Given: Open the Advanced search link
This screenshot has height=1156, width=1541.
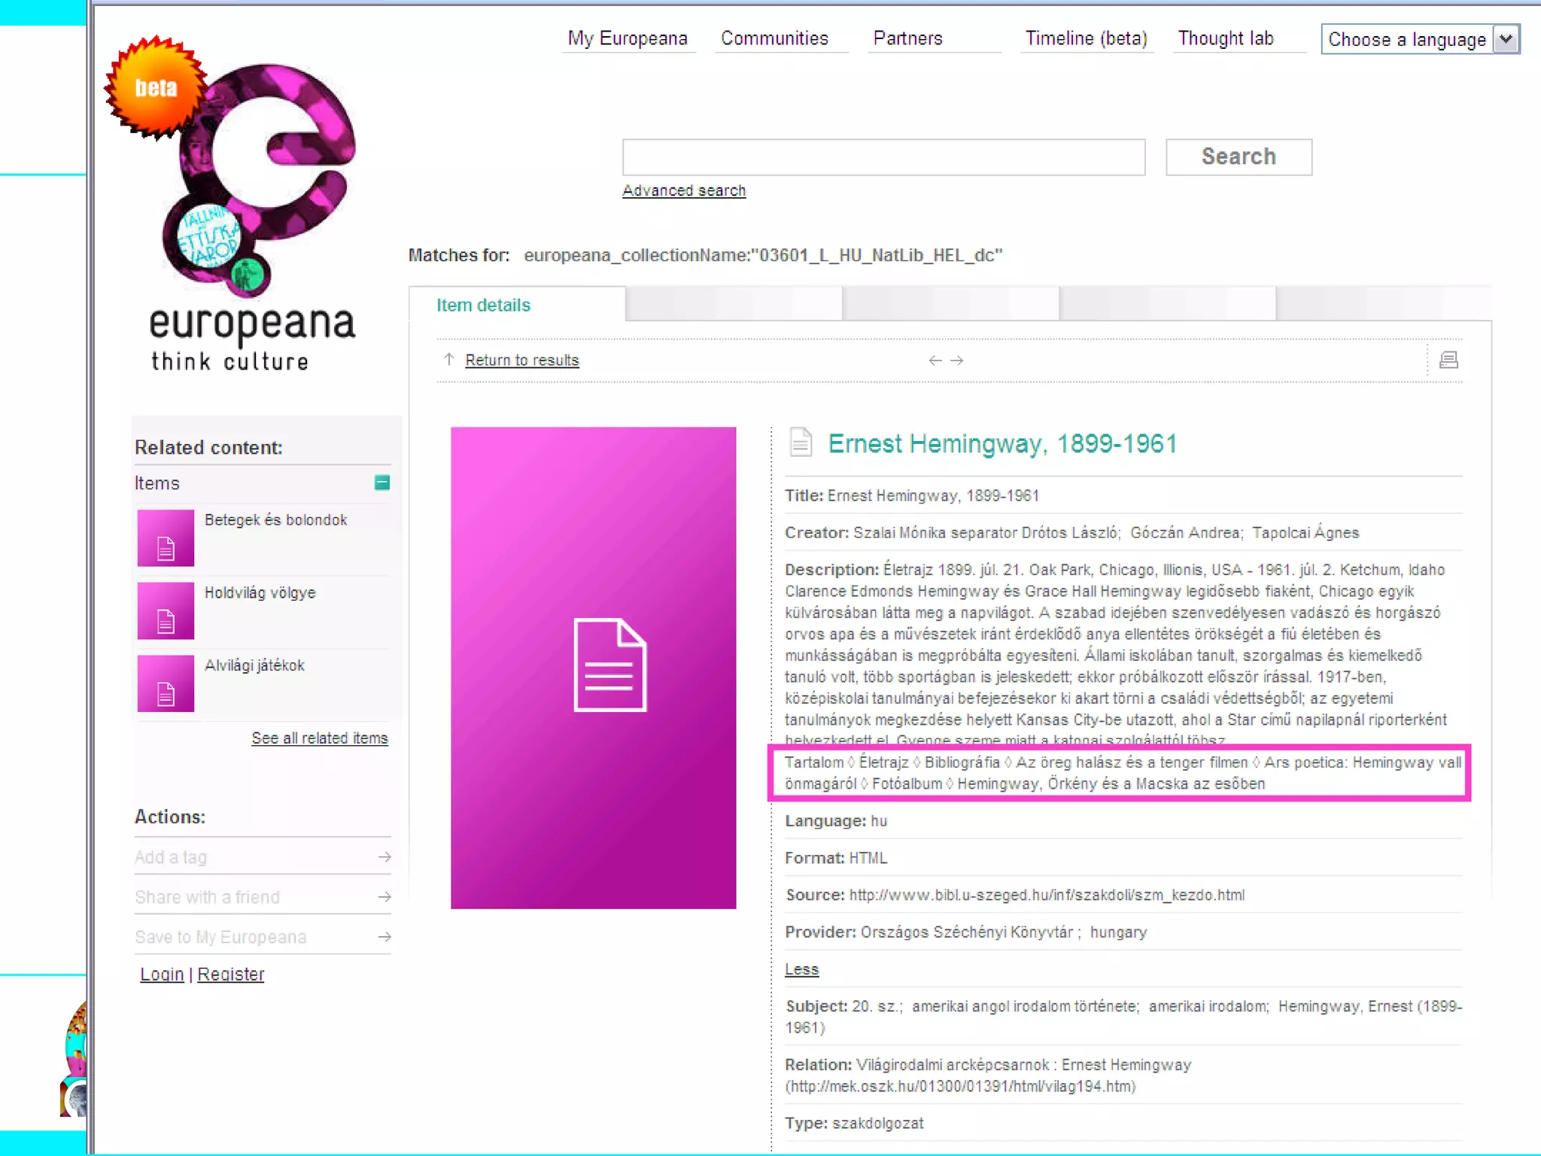Looking at the screenshot, I should (x=684, y=191).
